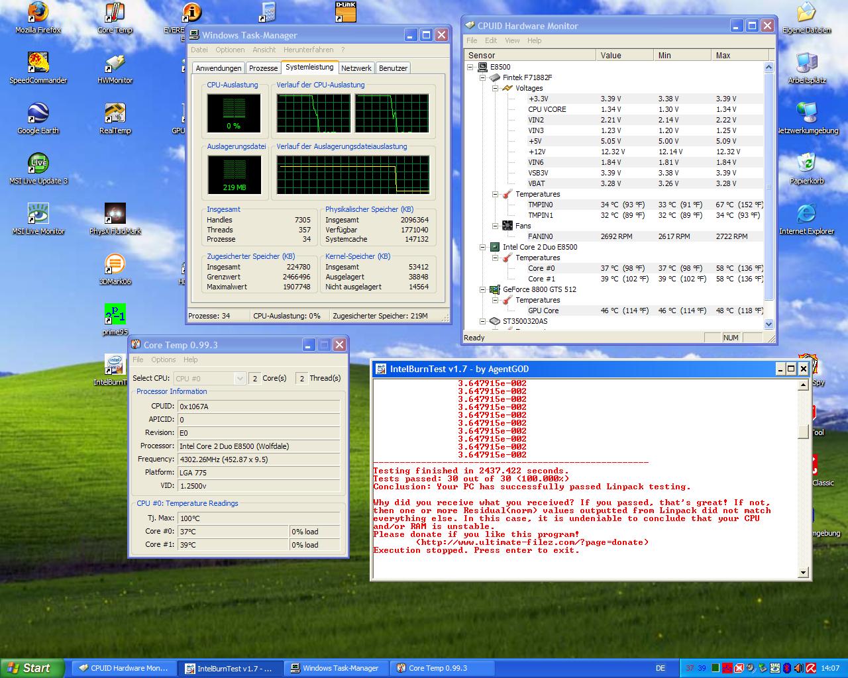The height and width of the screenshot is (678, 848).
Task: Click scroll down arrow in IntelBurnTest window
Action: (x=804, y=573)
